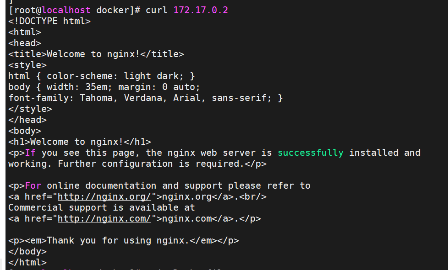Image resolution: width=448 pixels, height=270 pixels.
Task: Click the closing </style> tag
Action: pyautogui.click(x=30, y=109)
